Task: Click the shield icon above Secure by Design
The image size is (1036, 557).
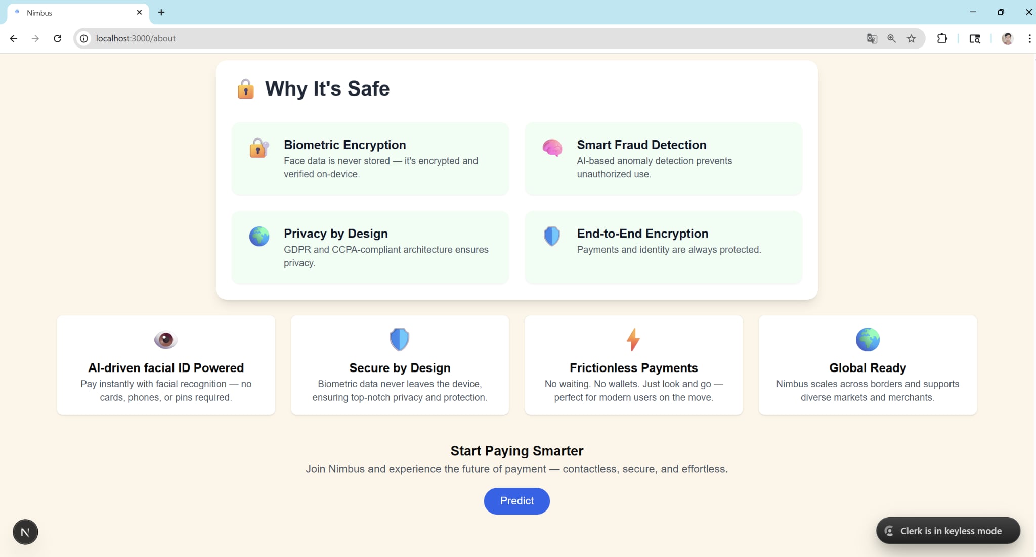Action: pos(399,339)
